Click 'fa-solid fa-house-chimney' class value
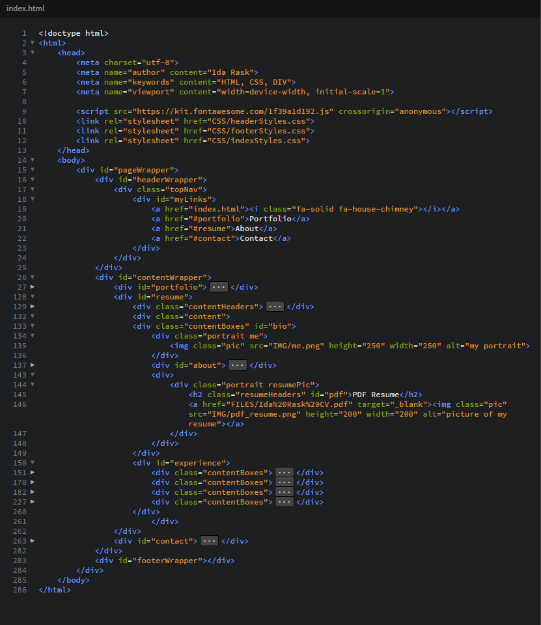Viewport: 541px width, 625px height. (x=355, y=209)
